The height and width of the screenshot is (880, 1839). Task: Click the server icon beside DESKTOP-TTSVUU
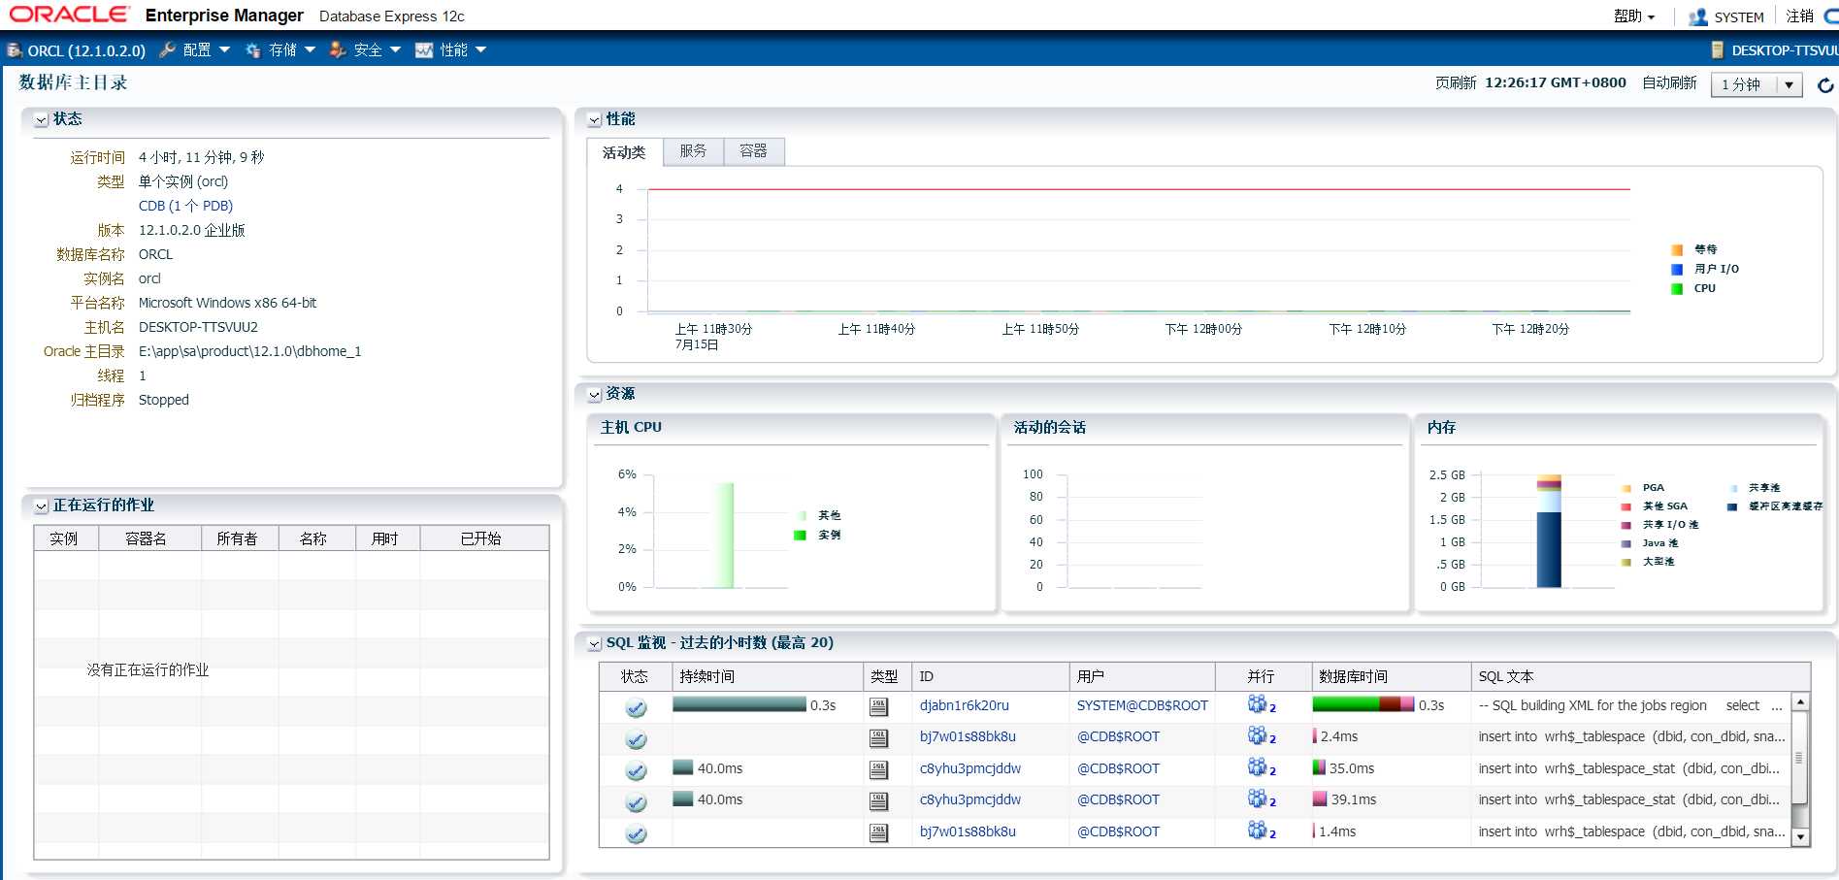pos(1717,49)
